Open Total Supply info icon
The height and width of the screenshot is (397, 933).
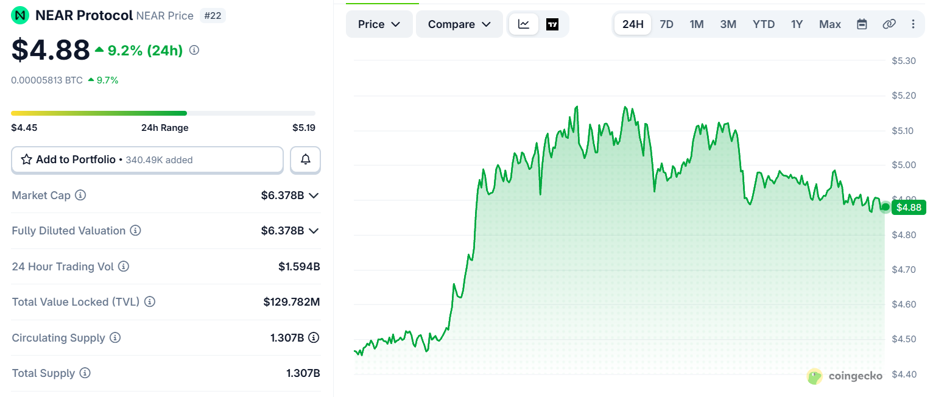coord(85,373)
